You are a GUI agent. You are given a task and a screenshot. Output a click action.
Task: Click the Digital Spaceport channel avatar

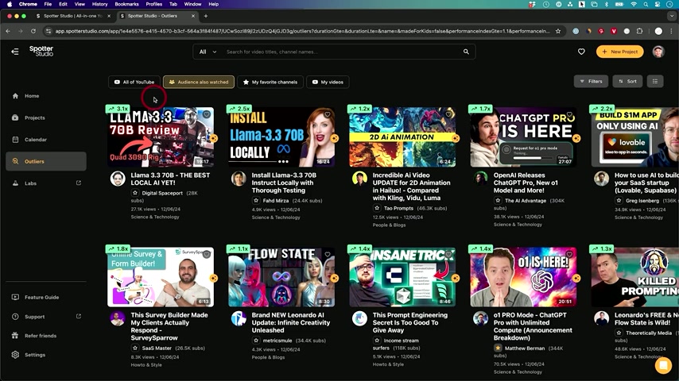click(x=118, y=179)
